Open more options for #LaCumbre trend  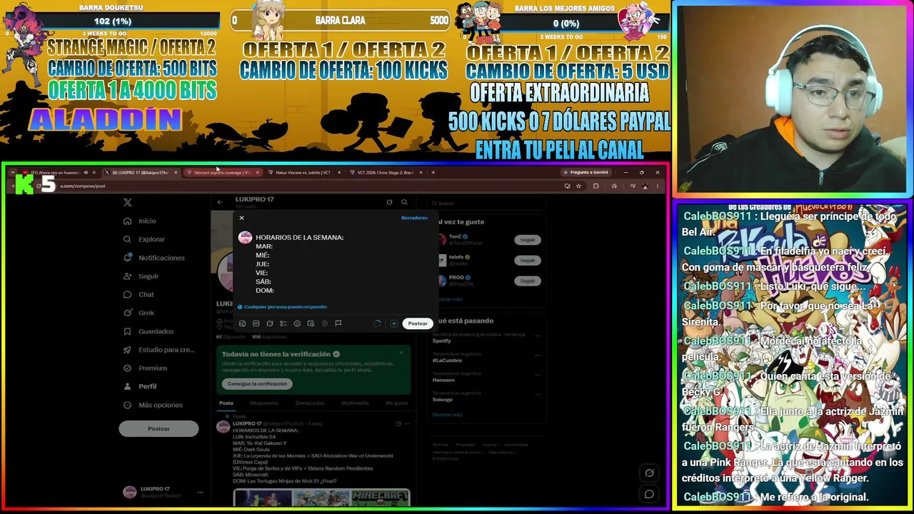[x=537, y=355]
